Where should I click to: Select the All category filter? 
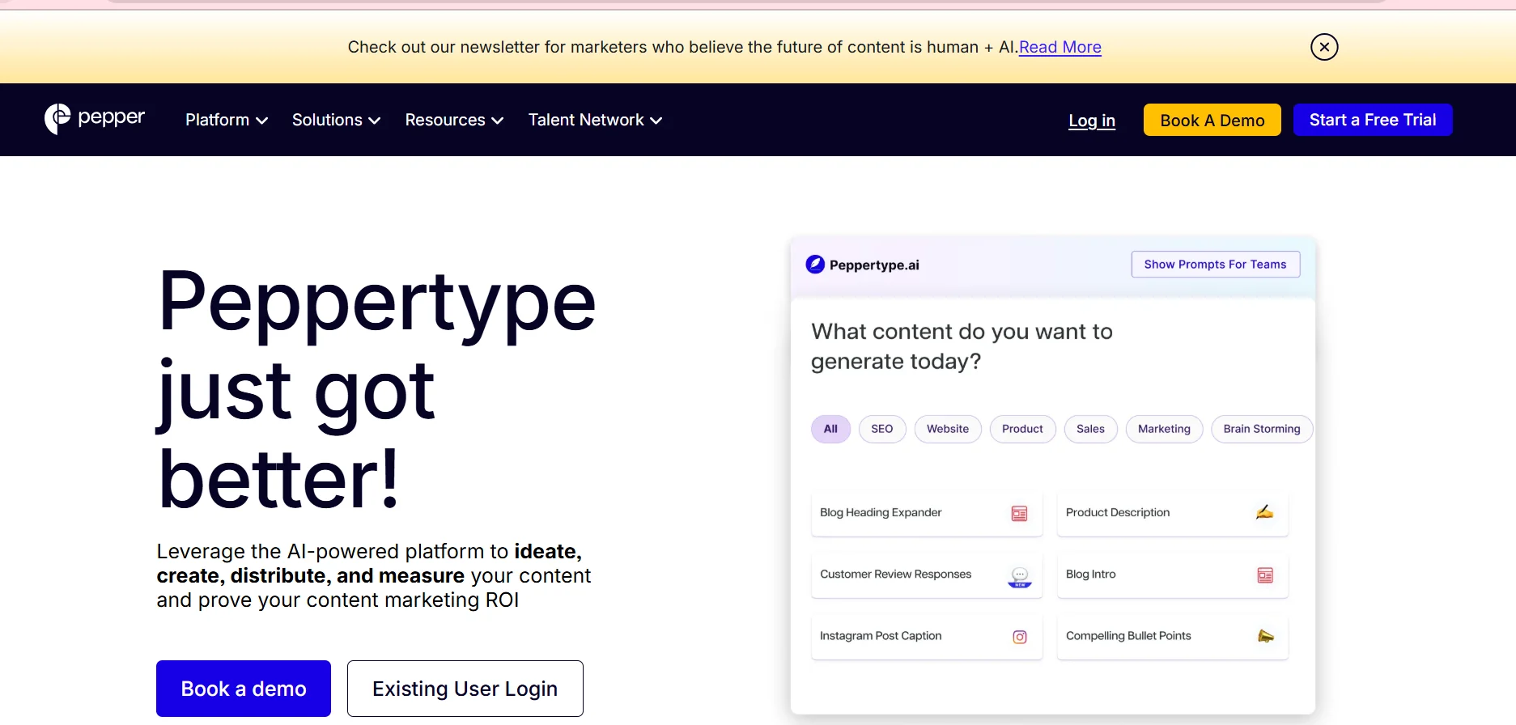tap(830, 429)
